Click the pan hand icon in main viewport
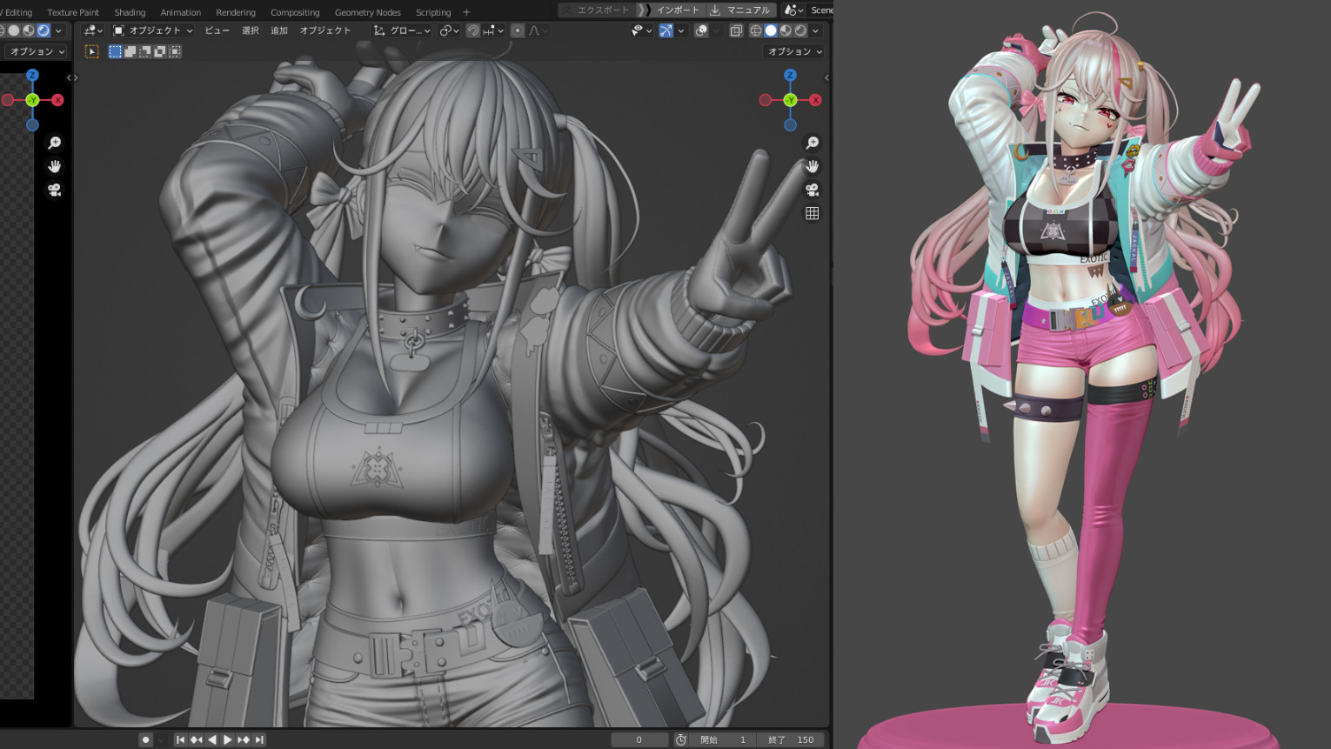Image resolution: width=1331 pixels, height=749 pixels. 812,166
